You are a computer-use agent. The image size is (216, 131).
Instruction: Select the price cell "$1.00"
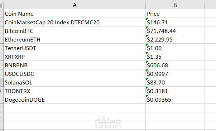tap(175, 48)
